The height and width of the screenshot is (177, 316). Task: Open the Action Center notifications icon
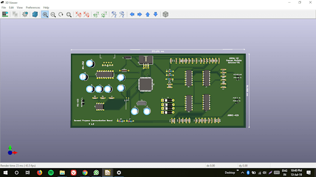(309, 172)
